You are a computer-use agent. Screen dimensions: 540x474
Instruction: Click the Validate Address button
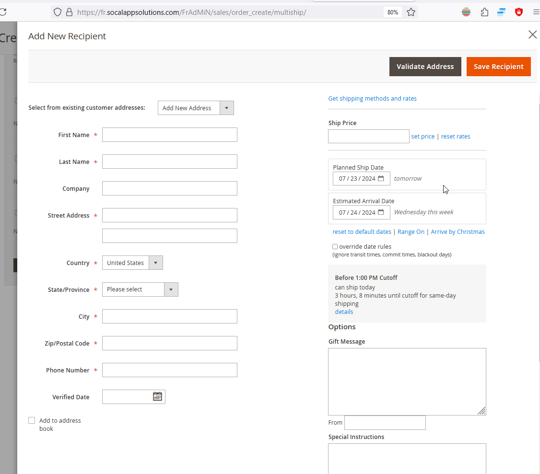425,67
